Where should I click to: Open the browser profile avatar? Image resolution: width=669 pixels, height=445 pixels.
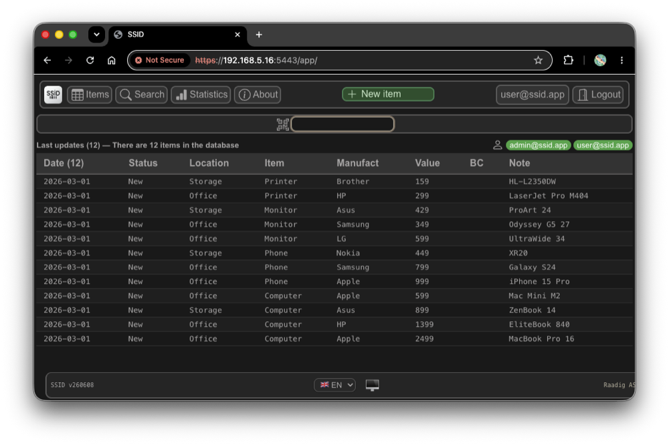pos(600,60)
